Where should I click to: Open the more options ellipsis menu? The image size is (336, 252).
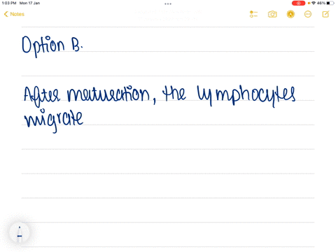(308, 14)
